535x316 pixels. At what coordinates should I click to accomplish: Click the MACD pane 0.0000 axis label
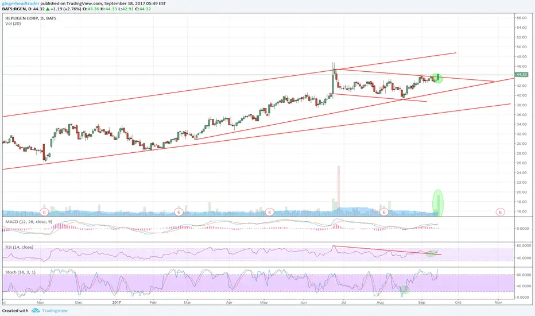pos(523,228)
